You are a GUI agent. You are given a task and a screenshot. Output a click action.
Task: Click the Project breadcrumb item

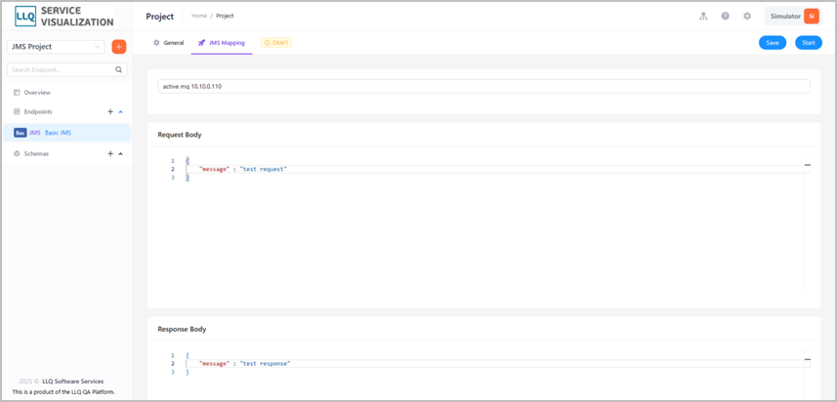click(225, 16)
